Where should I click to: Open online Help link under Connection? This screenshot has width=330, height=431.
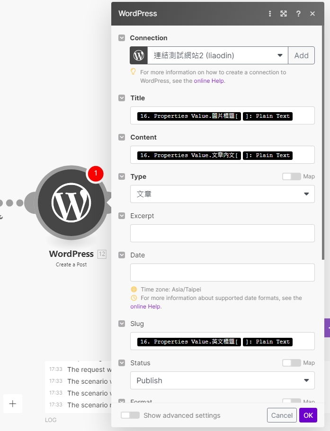(209, 81)
